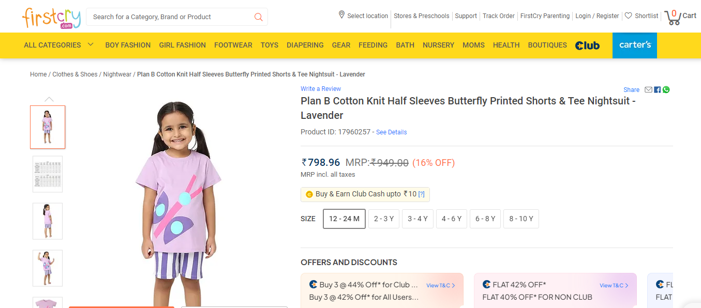
Task: Click the Shortlist heart icon
Action: (x=629, y=16)
